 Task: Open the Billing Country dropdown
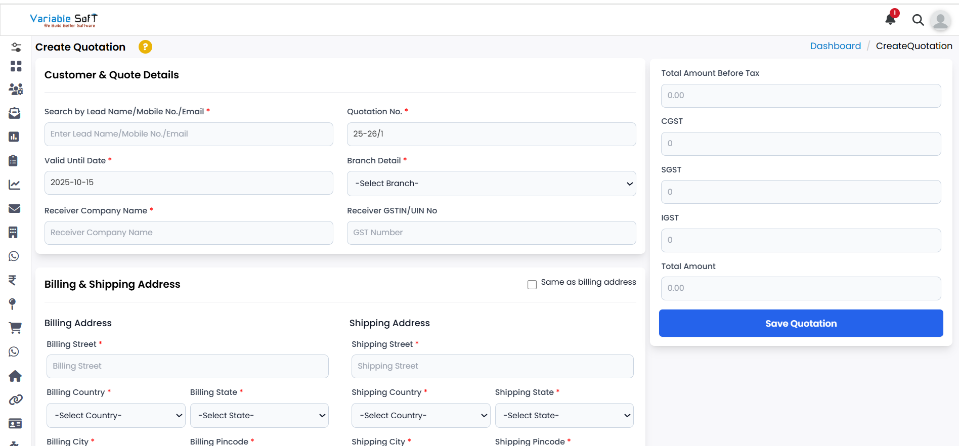(116, 415)
